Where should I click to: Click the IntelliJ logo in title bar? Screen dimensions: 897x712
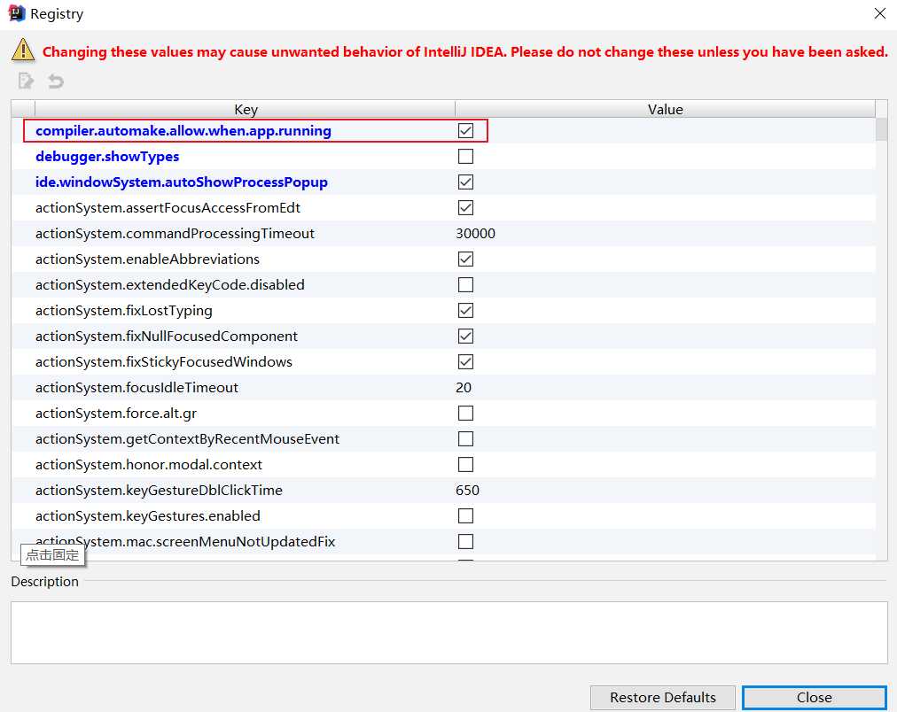click(17, 13)
